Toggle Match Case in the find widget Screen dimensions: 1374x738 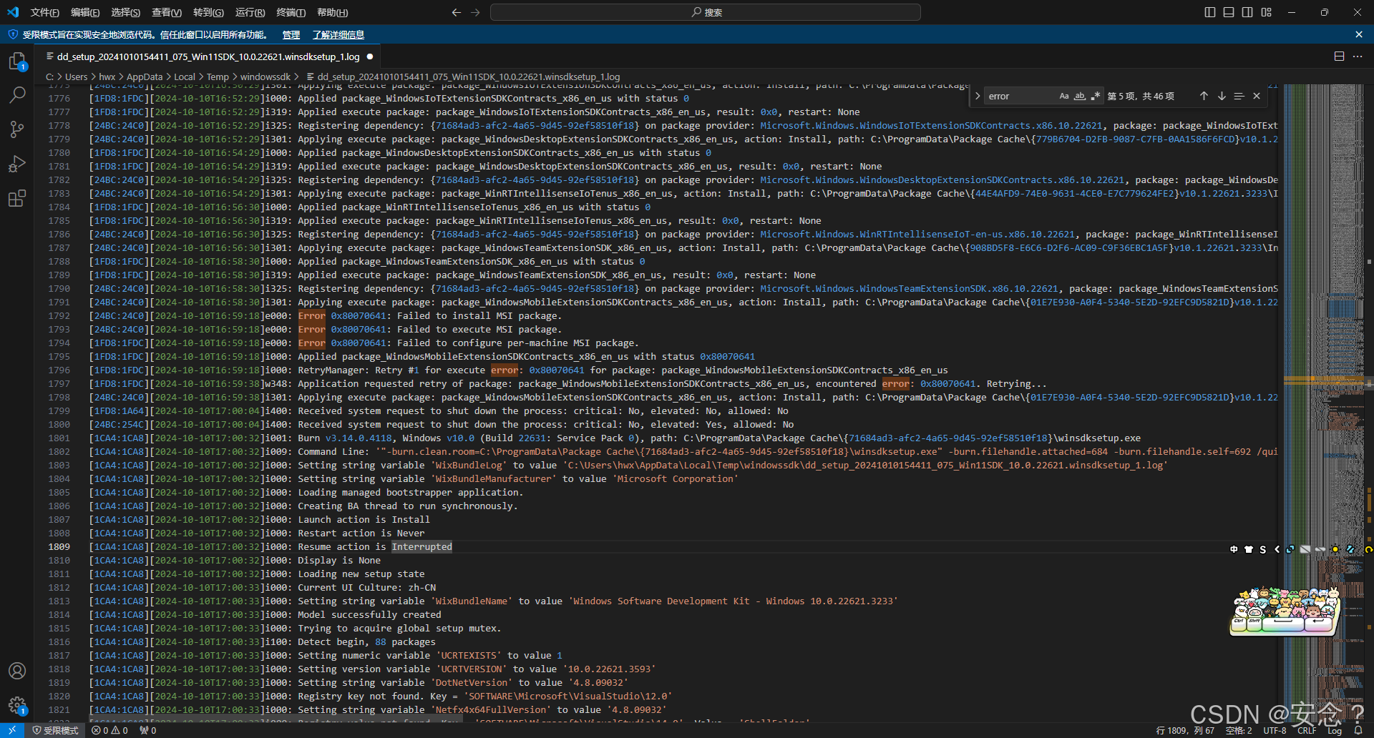pyautogui.click(x=1064, y=96)
